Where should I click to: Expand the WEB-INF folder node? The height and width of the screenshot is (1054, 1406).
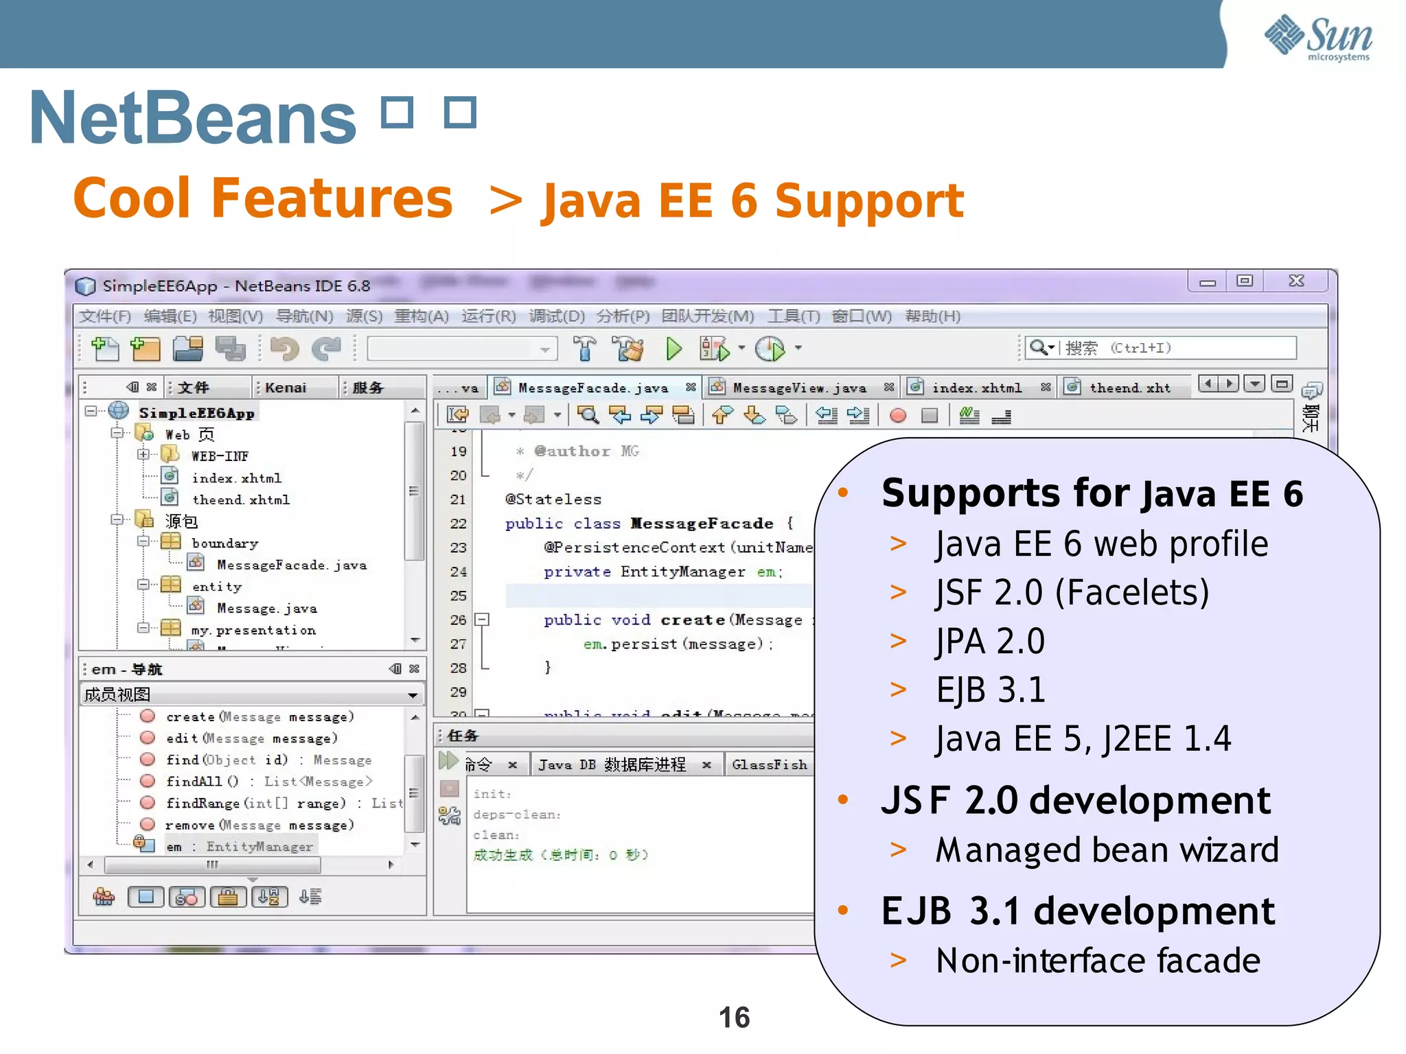point(143,454)
